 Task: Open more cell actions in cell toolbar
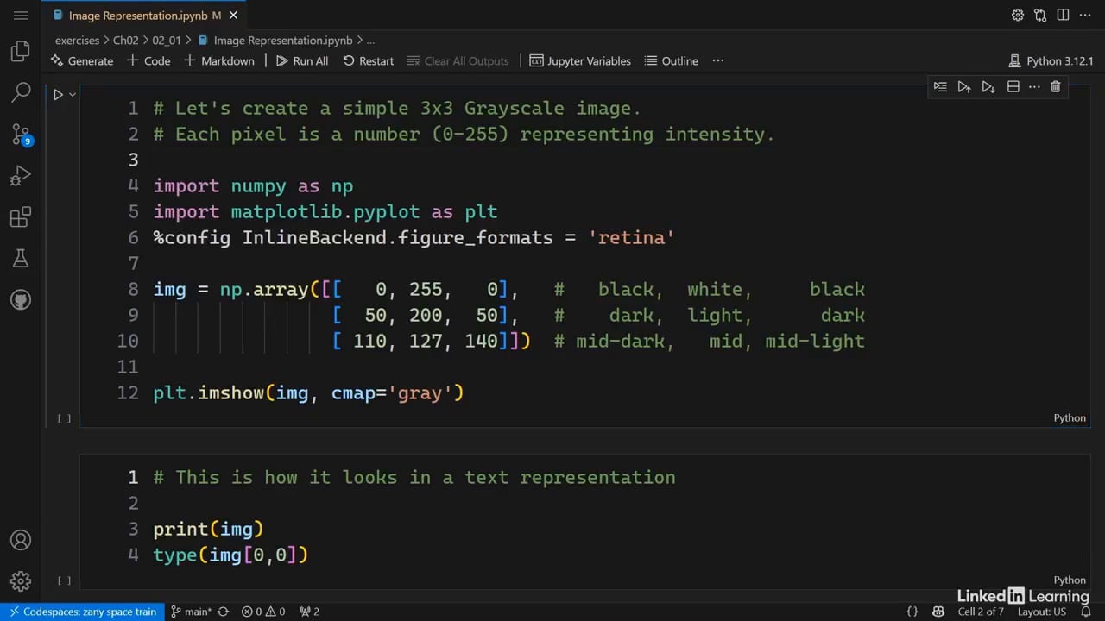1034,86
